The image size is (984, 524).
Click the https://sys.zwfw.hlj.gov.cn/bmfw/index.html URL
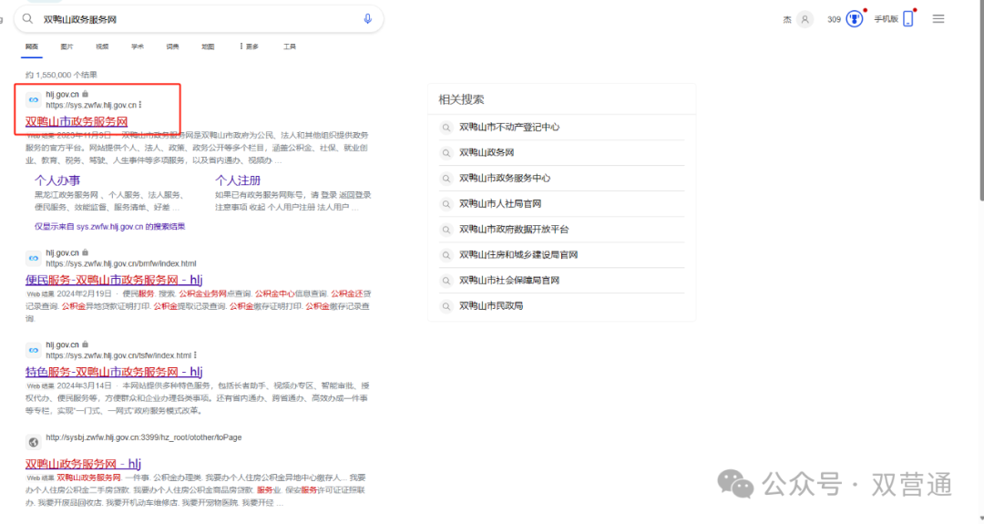pyautogui.click(x=121, y=263)
